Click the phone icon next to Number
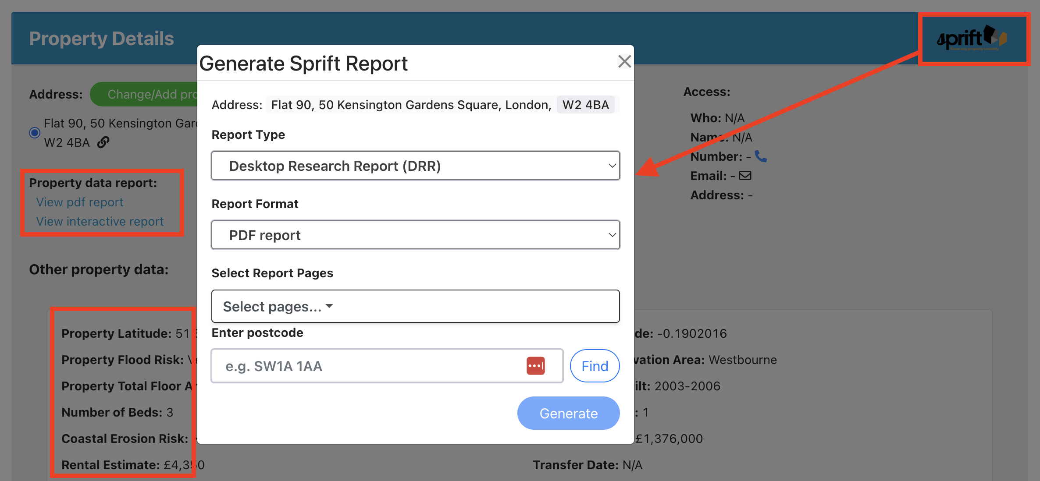The image size is (1040, 481). 761,156
